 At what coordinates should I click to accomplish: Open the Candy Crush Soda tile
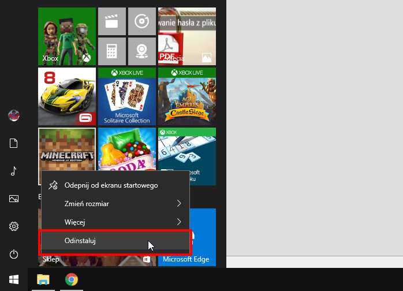click(x=127, y=149)
